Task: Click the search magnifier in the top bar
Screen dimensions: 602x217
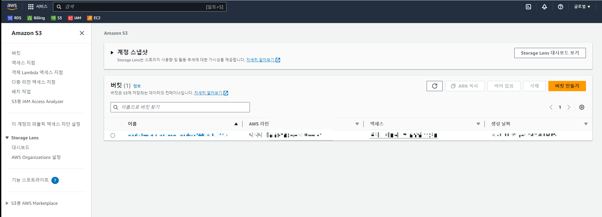Action: coord(59,7)
